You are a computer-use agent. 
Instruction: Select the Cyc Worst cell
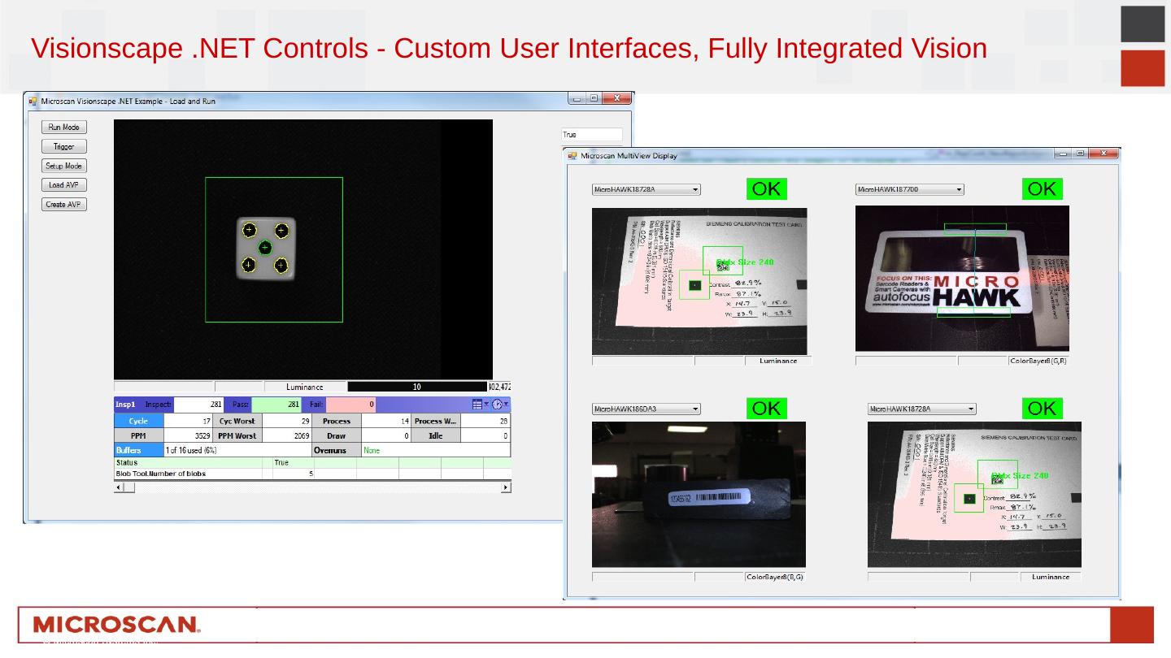[237, 421]
